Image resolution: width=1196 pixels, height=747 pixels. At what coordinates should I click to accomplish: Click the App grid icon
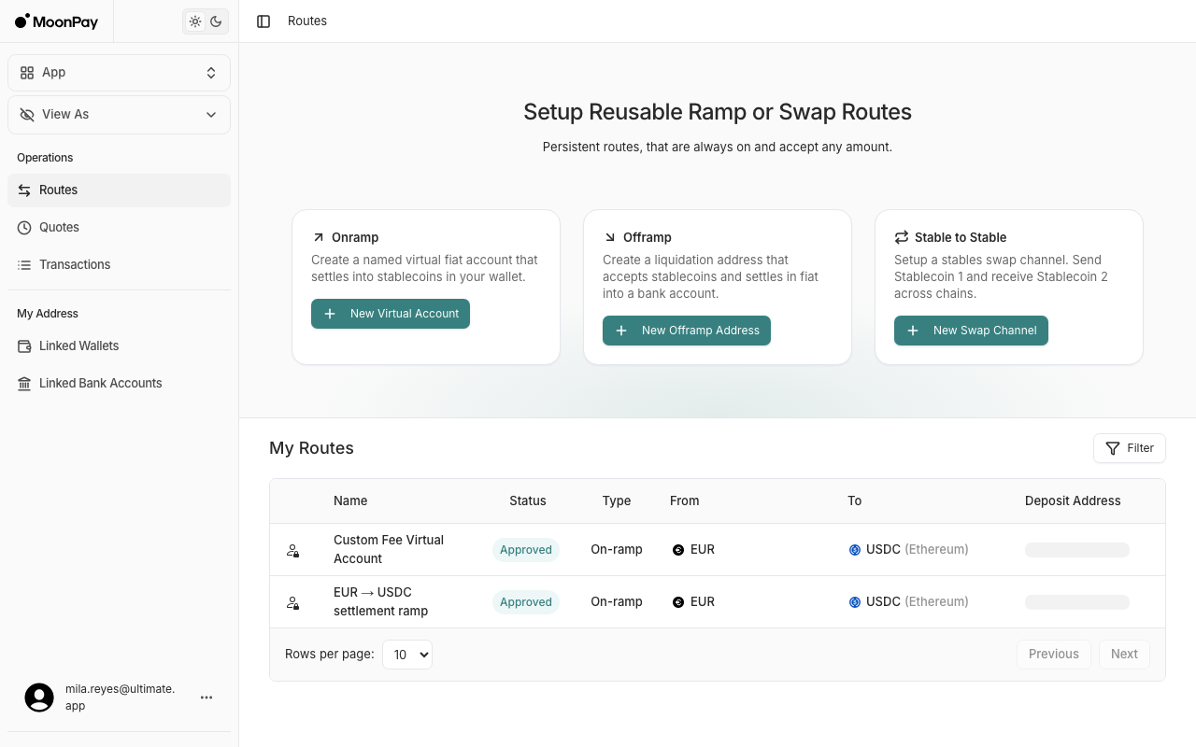click(x=27, y=73)
